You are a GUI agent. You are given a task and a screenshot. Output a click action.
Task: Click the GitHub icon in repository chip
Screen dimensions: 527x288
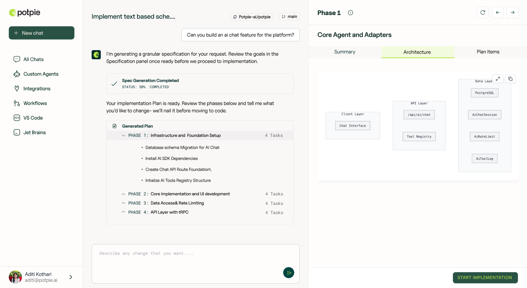point(235,17)
